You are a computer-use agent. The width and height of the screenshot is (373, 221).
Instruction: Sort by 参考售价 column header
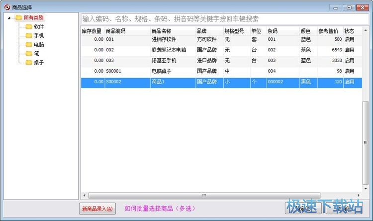[x=330, y=31]
